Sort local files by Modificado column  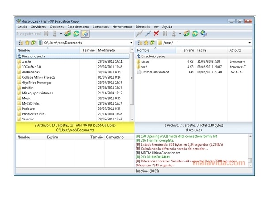113,50
